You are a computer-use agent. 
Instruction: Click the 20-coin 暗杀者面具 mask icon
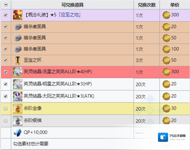(x=18, y=27)
